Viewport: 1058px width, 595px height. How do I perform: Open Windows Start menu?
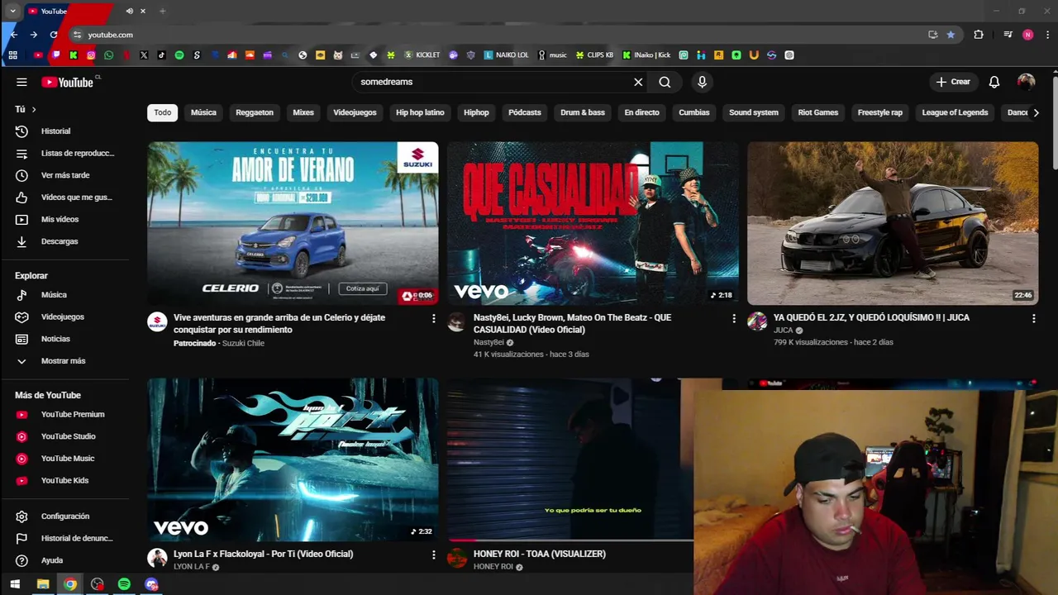15,584
